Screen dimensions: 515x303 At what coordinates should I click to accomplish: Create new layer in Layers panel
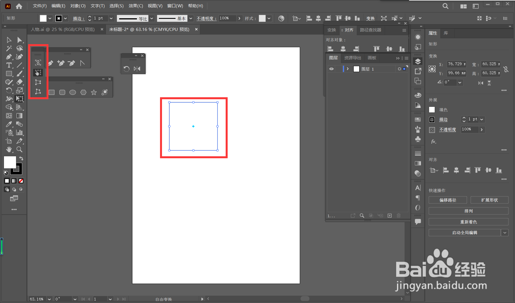pyautogui.click(x=390, y=216)
